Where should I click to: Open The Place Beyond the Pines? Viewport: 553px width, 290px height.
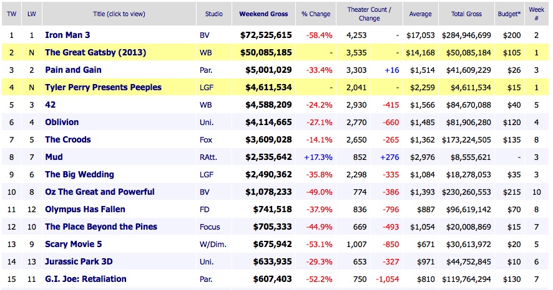101,227
